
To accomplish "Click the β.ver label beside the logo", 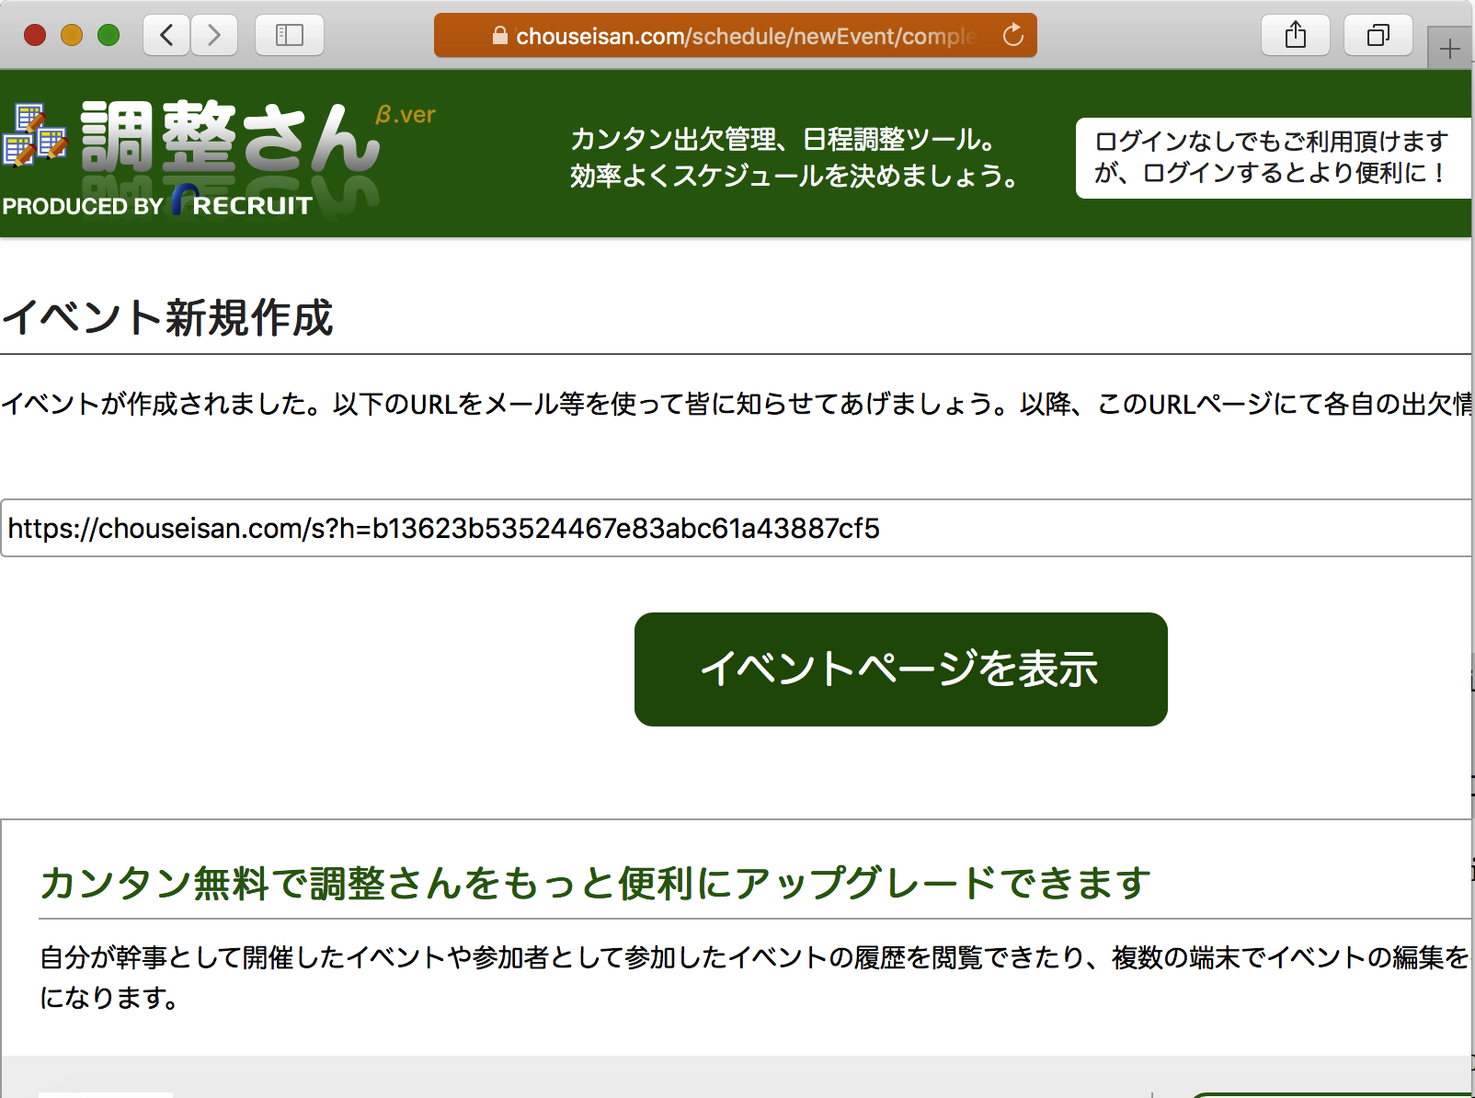I will tap(406, 115).
